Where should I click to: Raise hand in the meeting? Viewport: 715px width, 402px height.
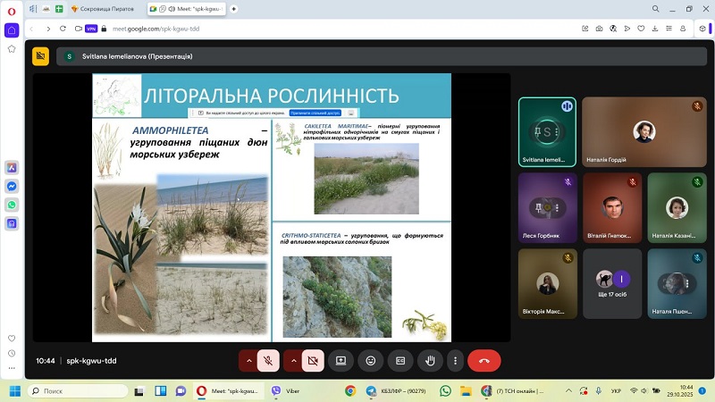[x=430, y=361]
